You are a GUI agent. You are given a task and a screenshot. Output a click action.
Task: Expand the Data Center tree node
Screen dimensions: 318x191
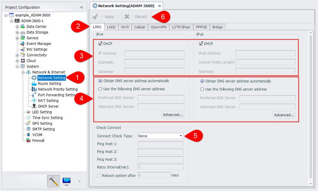(x=17, y=27)
